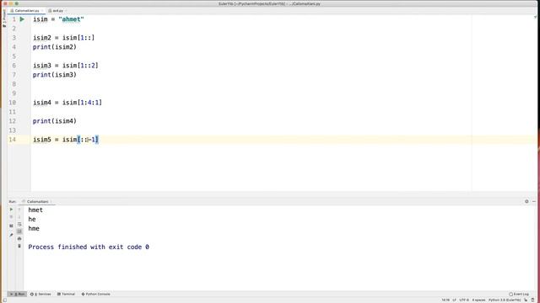Click 'Process finished with exit code 0' text
The height and width of the screenshot is (303, 540).
89,247
